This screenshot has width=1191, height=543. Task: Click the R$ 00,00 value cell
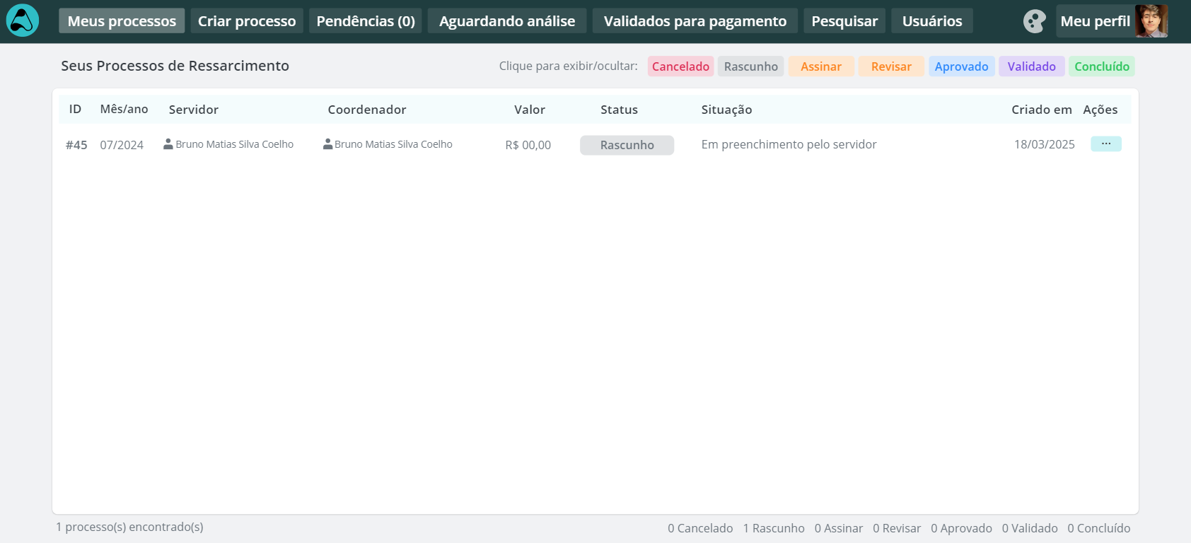[528, 145]
